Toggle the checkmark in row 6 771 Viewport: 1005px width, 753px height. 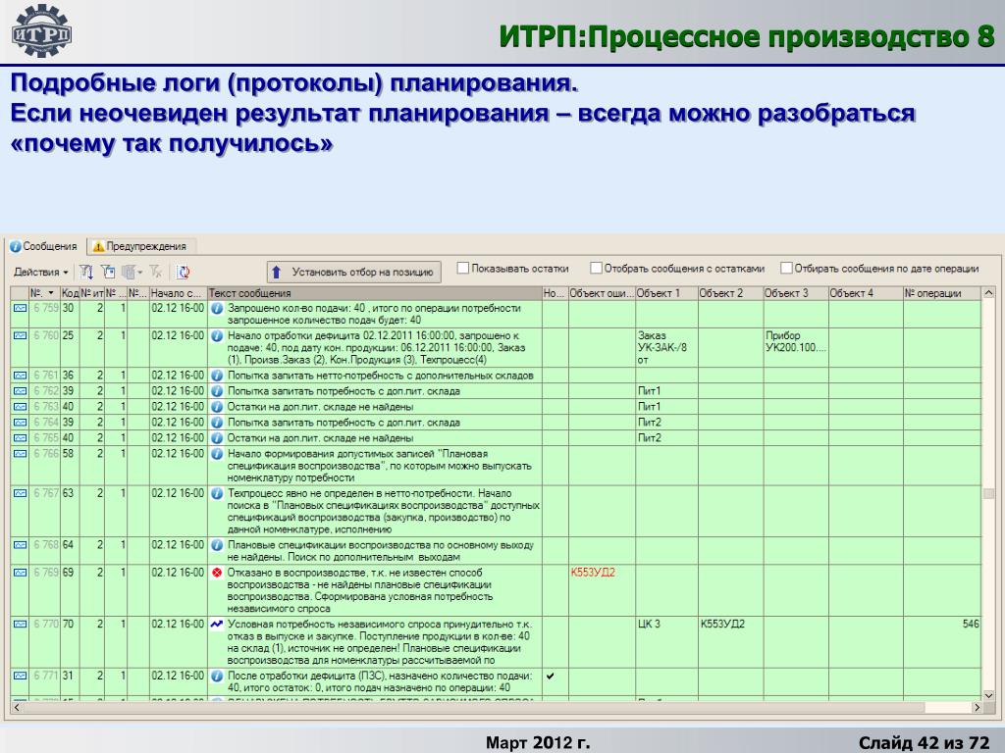point(550,676)
